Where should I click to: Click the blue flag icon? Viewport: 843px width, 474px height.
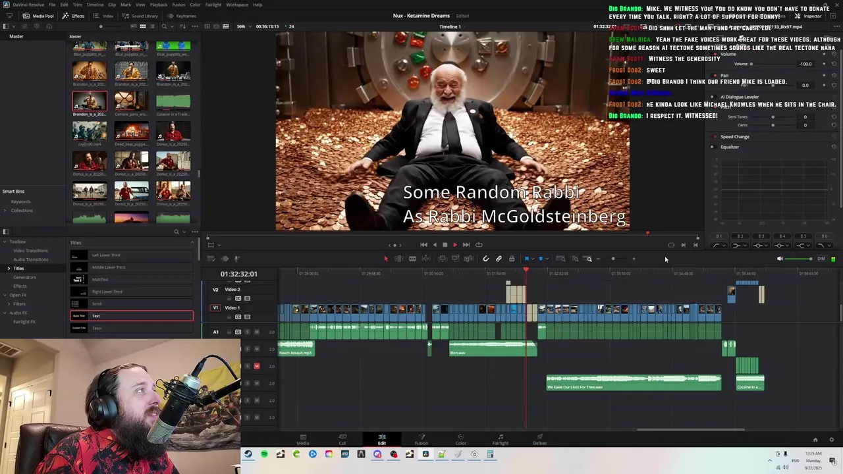pyautogui.click(x=526, y=259)
